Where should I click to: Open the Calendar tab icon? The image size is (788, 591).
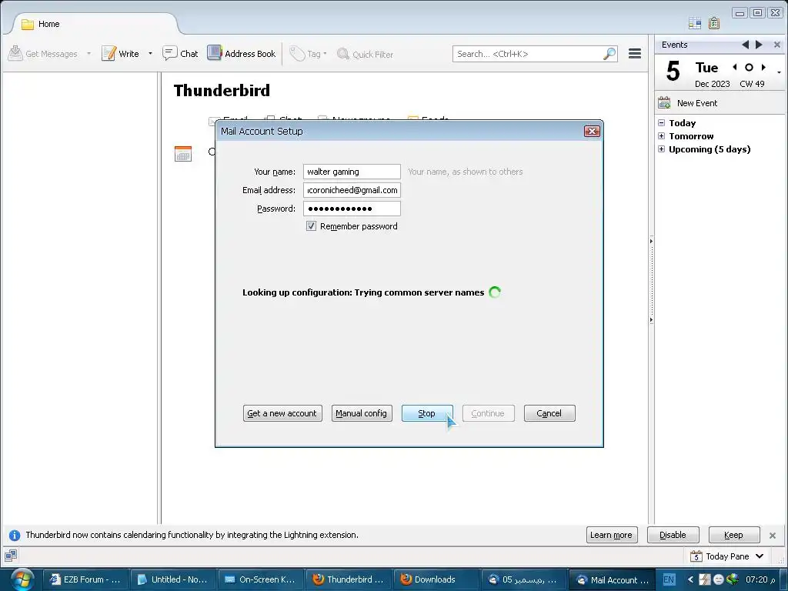(695, 22)
